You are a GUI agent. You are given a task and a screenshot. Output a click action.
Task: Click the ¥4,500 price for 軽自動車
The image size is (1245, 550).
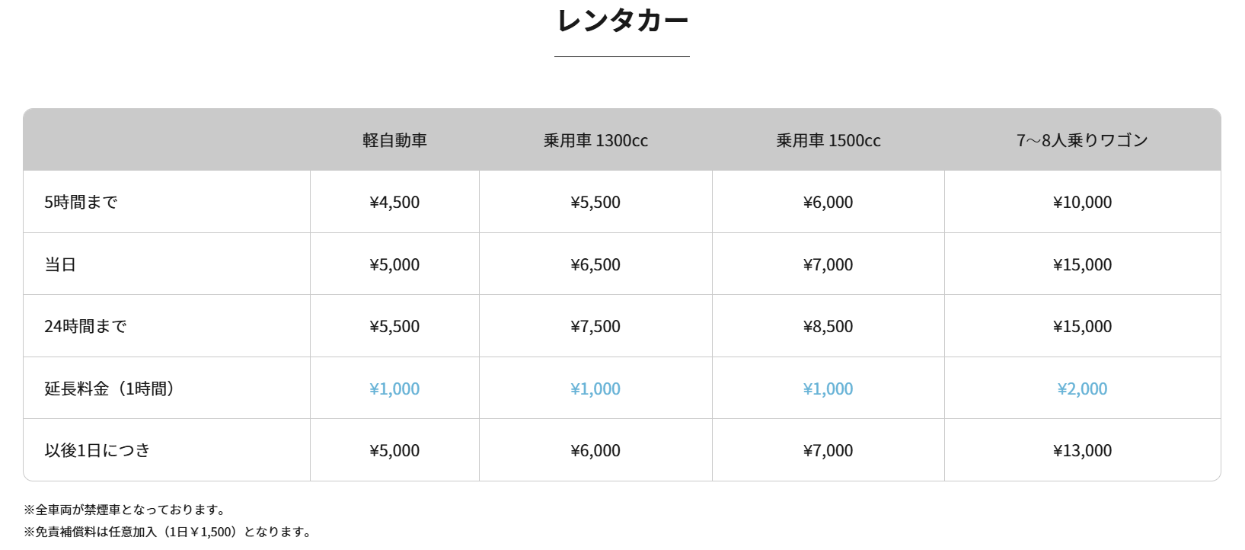click(x=394, y=202)
